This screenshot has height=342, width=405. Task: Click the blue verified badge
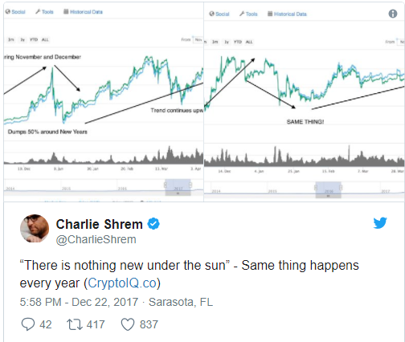click(x=153, y=224)
